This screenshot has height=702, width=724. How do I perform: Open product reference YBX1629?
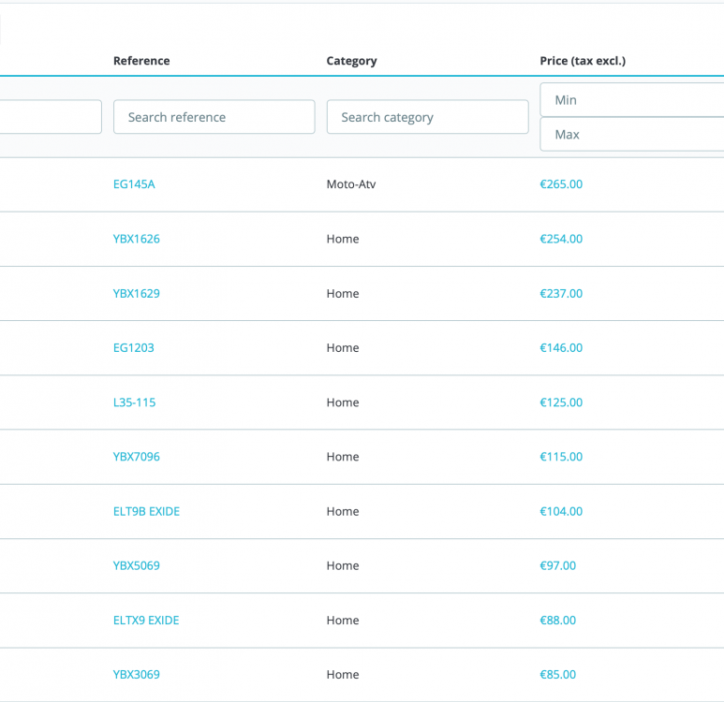click(x=137, y=294)
